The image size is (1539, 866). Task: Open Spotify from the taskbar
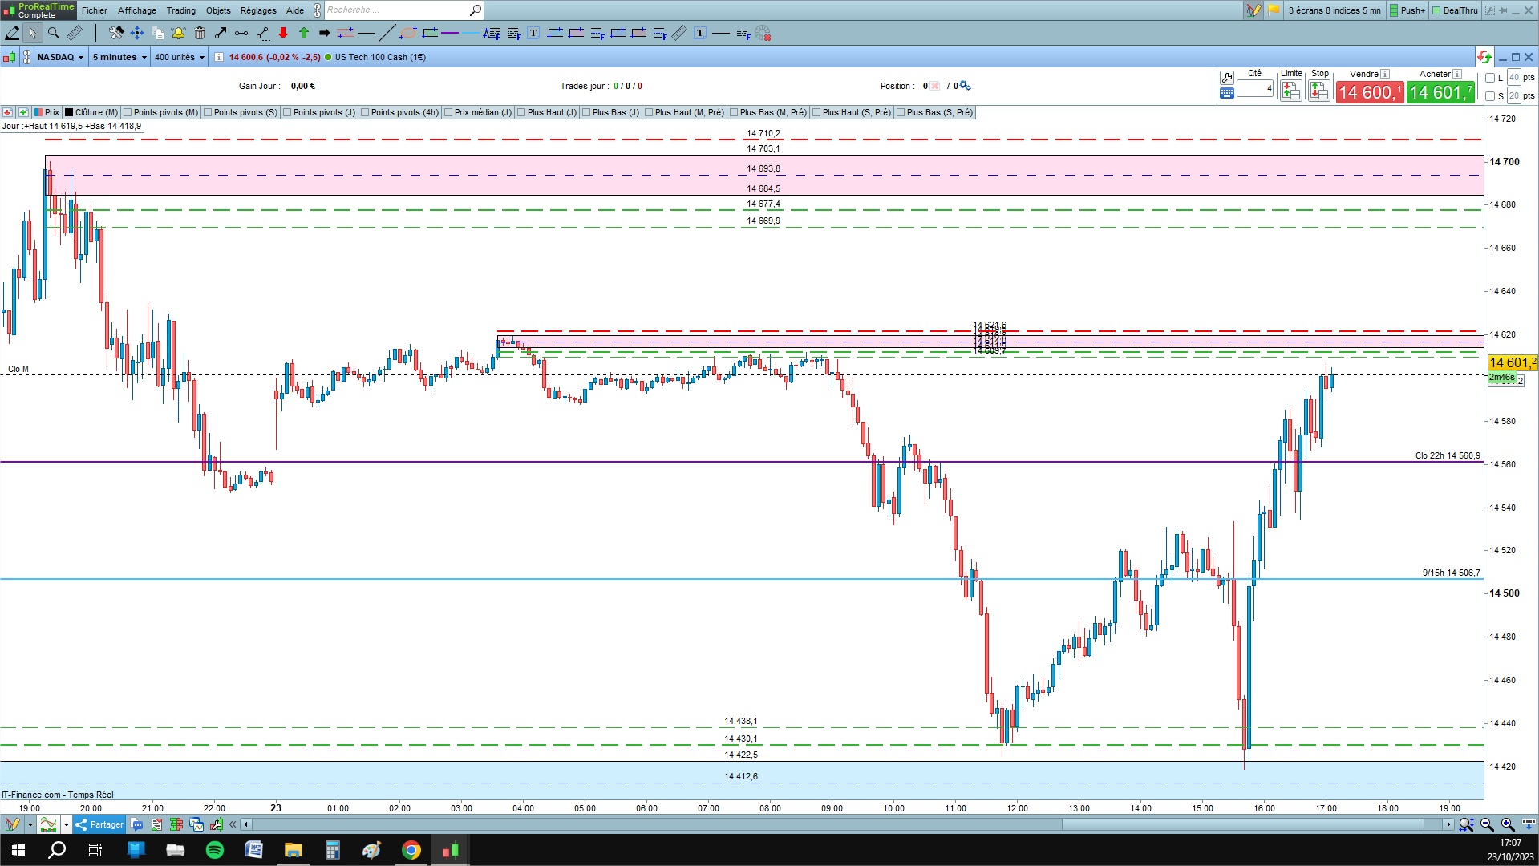[215, 850]
